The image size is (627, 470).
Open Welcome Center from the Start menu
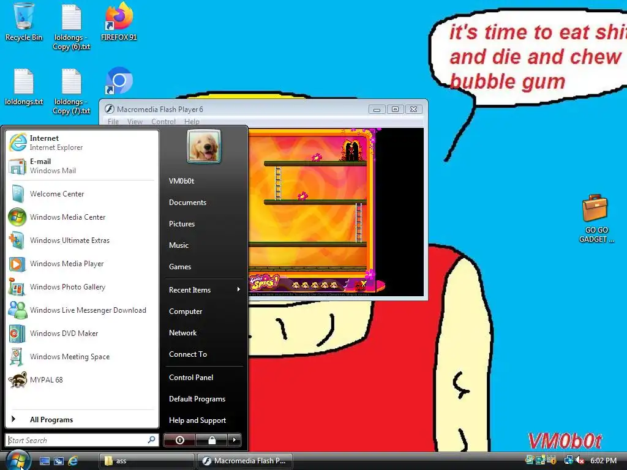(82, 194)
